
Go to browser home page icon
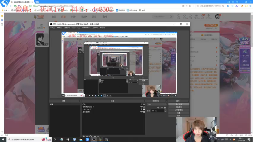[x=25, y=6]
